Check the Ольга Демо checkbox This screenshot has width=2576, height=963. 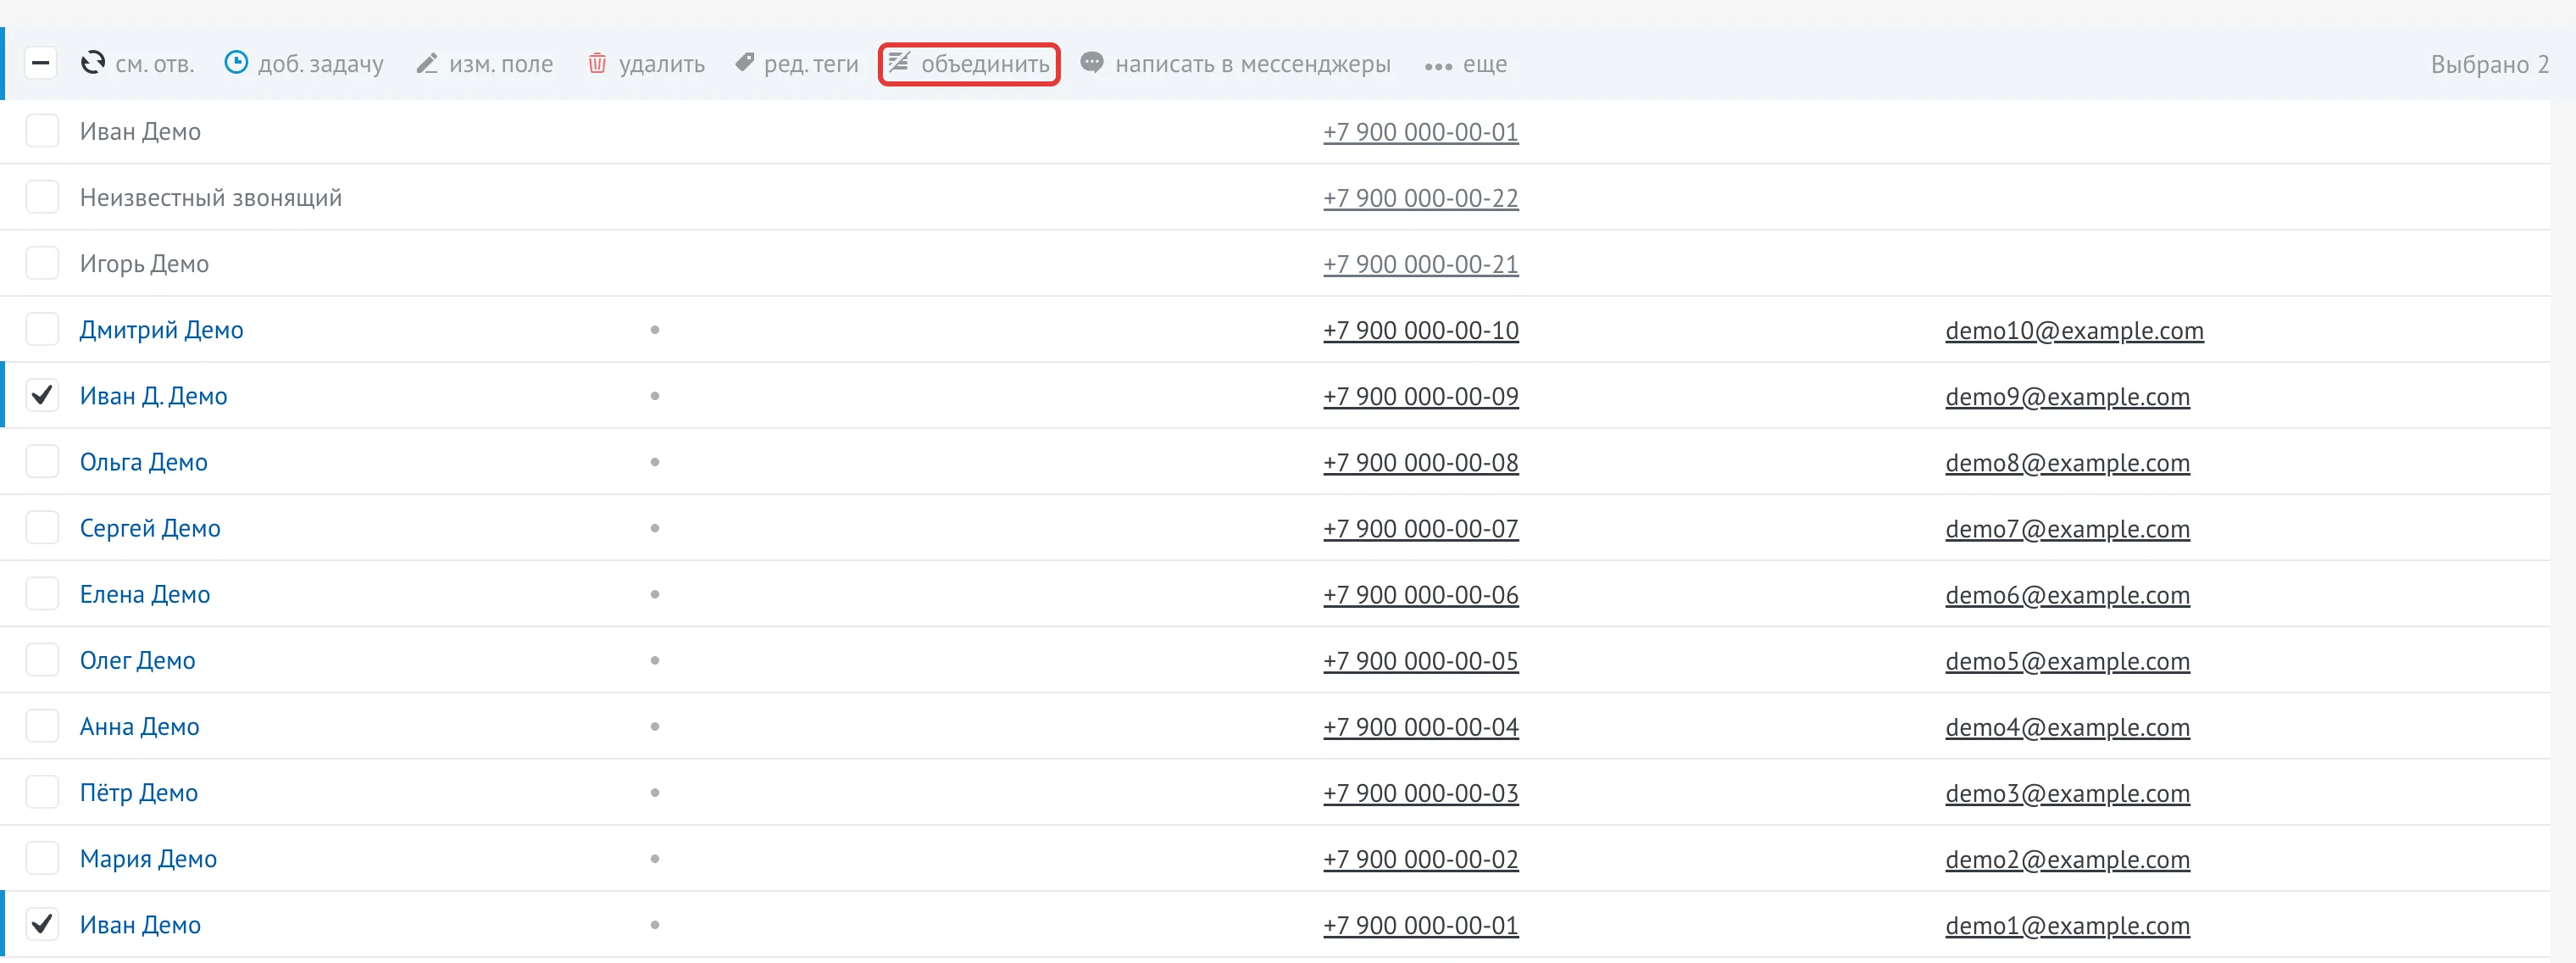pyautogui.click(x=42, y=461)
